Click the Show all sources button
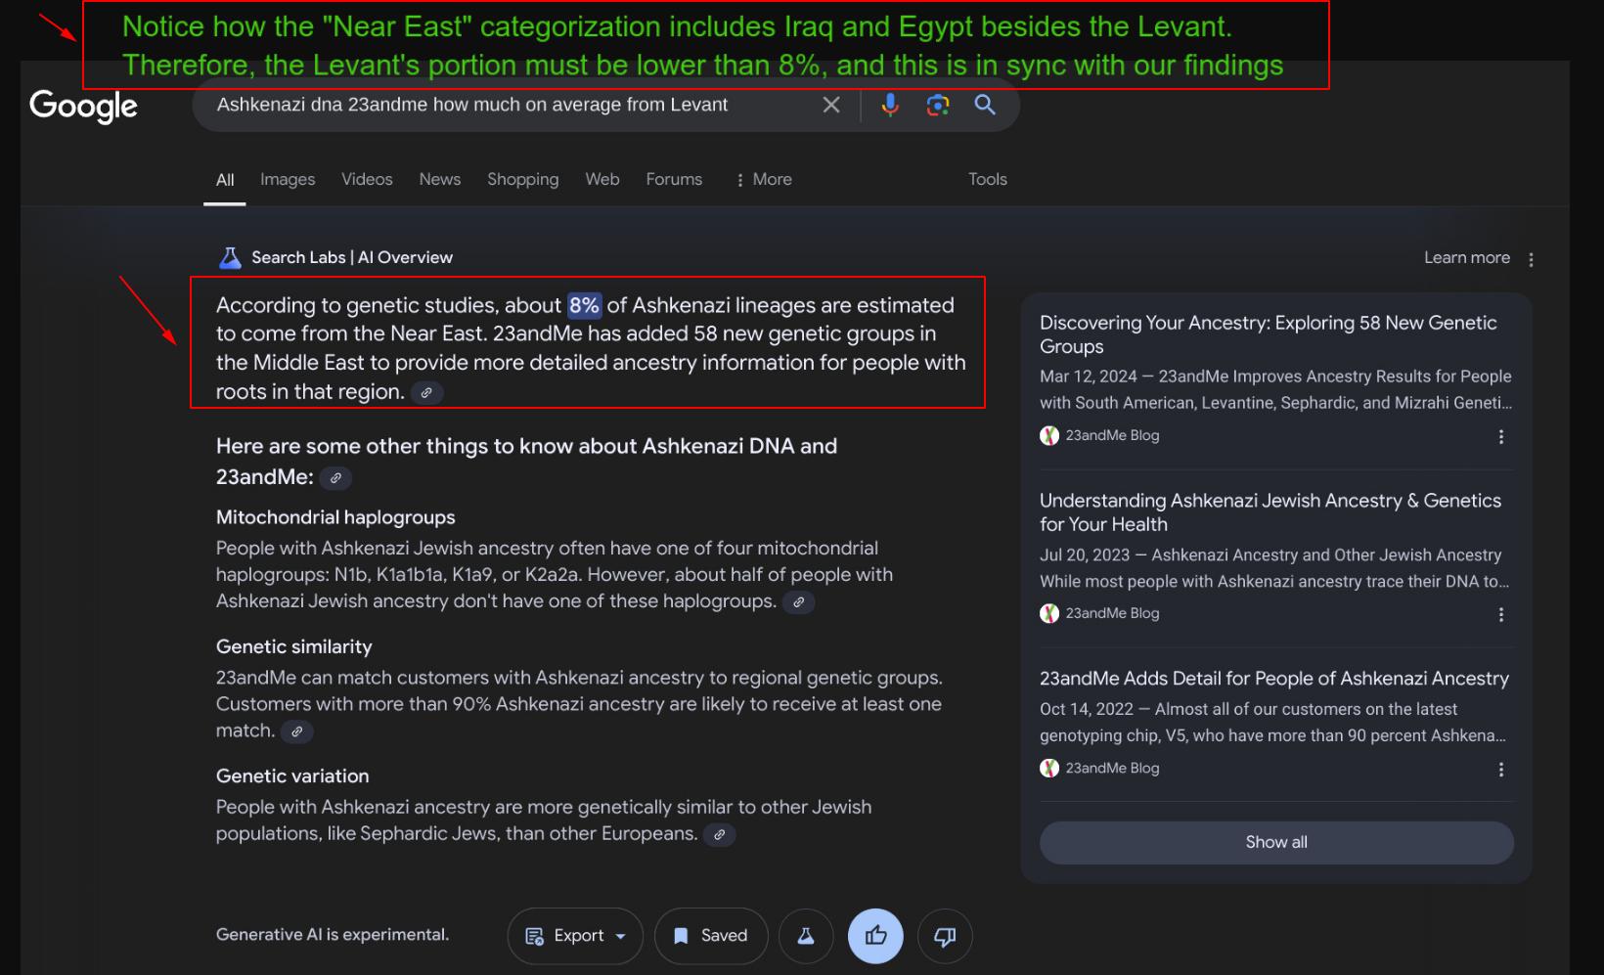This screenshot has width=1604, height=975. tap(1276, 842)
